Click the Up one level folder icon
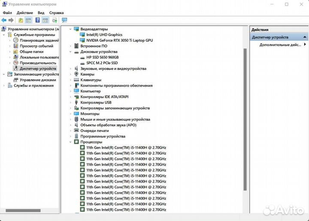Screen dimensions: 309x221 (21, 20)
